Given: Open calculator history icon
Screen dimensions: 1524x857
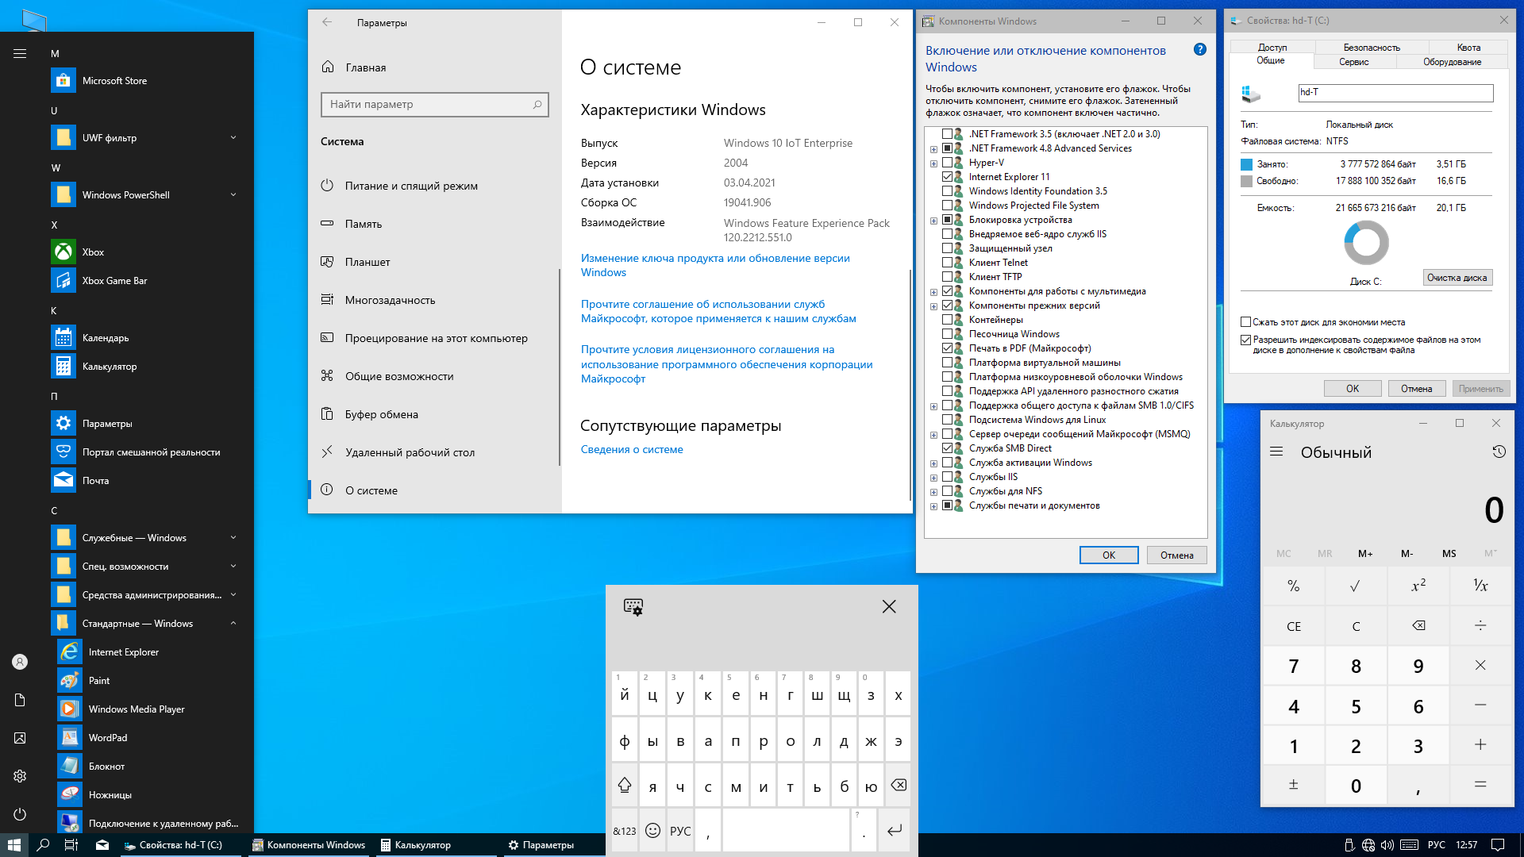Looking at the screenshot, I should [x=1499, y=452].
